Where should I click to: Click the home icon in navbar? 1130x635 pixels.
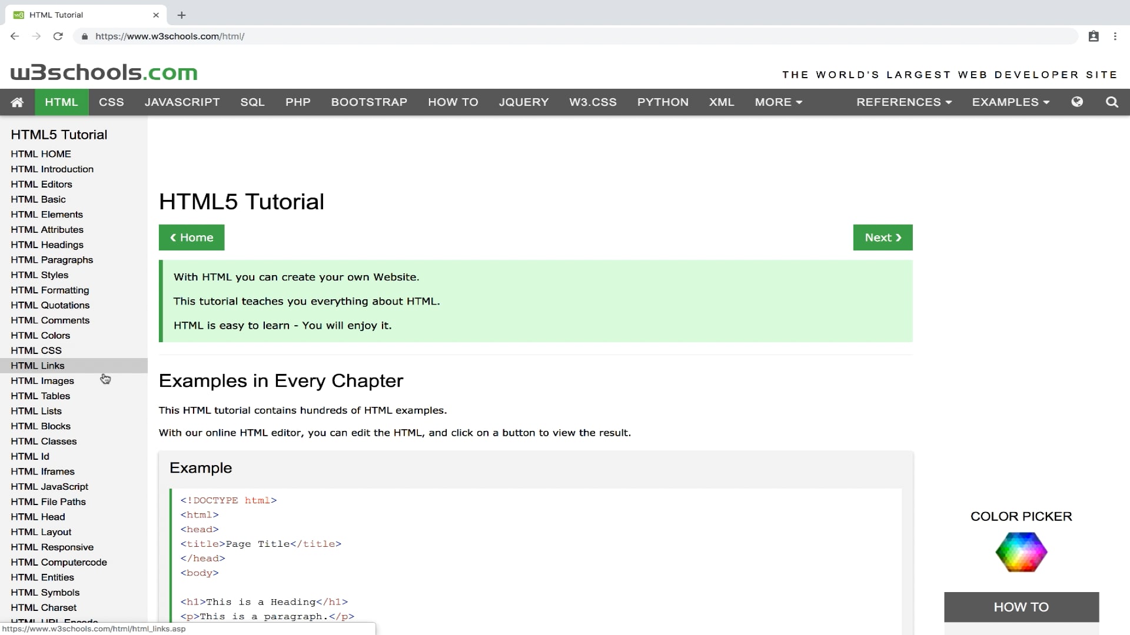17,102
